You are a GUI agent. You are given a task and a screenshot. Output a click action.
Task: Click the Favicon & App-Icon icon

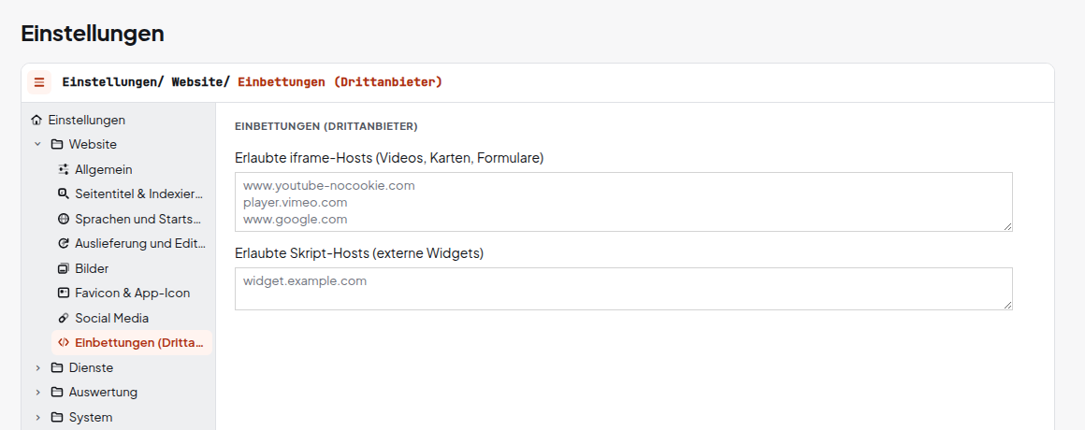coord(64,294)
